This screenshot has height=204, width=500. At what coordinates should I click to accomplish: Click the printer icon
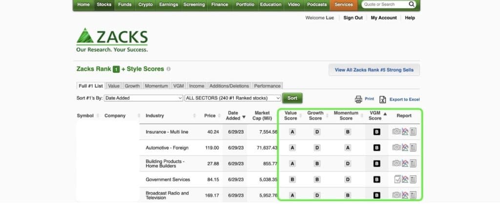click(358, 99)
